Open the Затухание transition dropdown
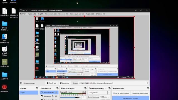Image resolution: width=178 pixels, height=100 pixels. click(x=99, y=92)
